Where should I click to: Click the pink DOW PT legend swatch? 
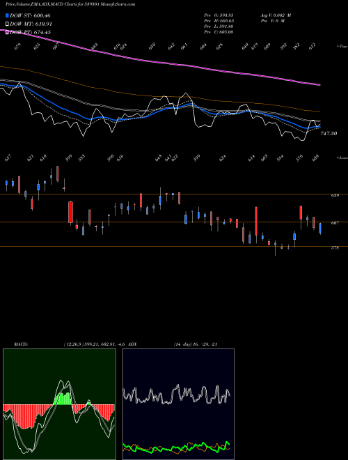coord(8,32)
